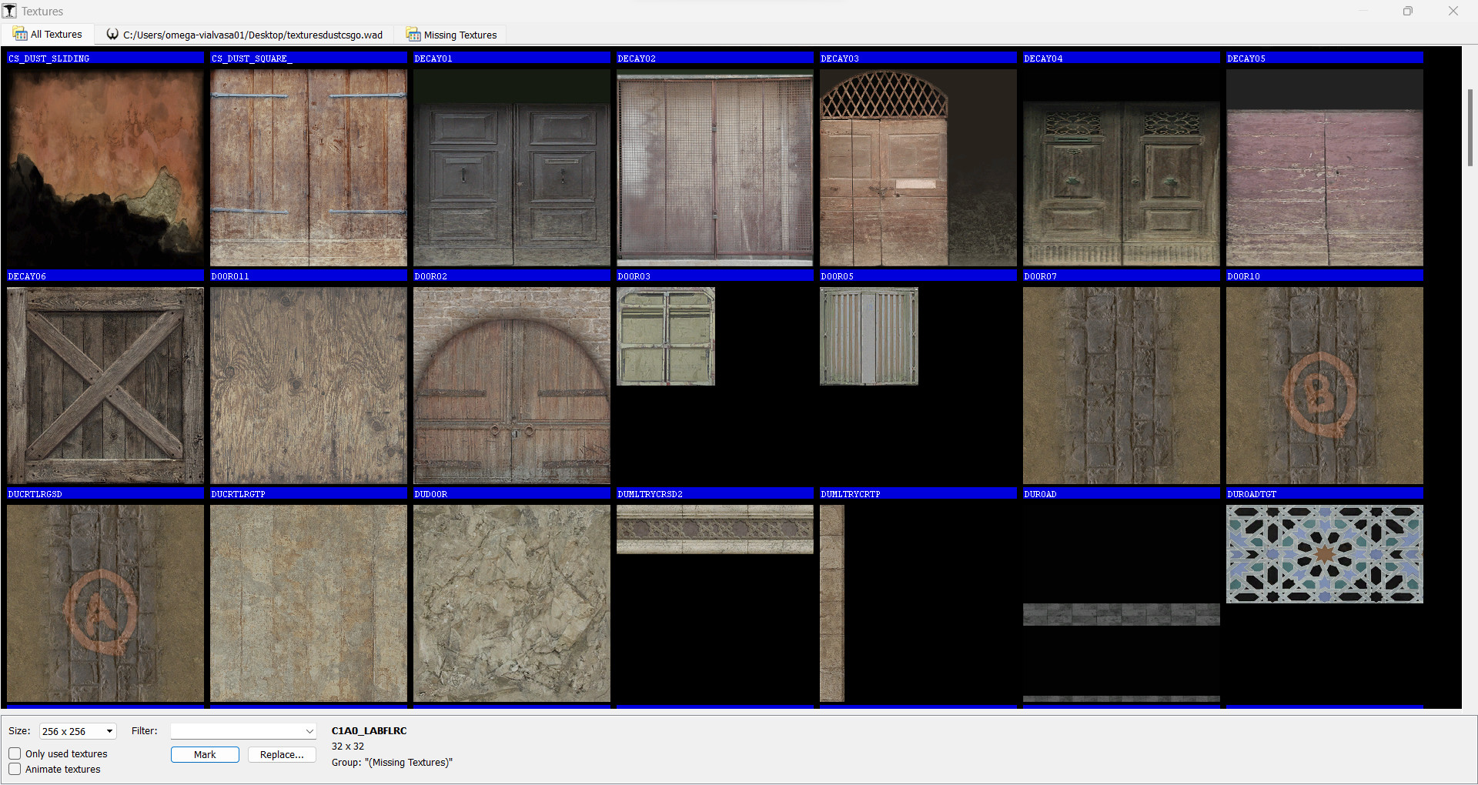The width and height of the screenshot is (1478, 785).
Task: Click the Mark button
Action: [x=205, y=754]
